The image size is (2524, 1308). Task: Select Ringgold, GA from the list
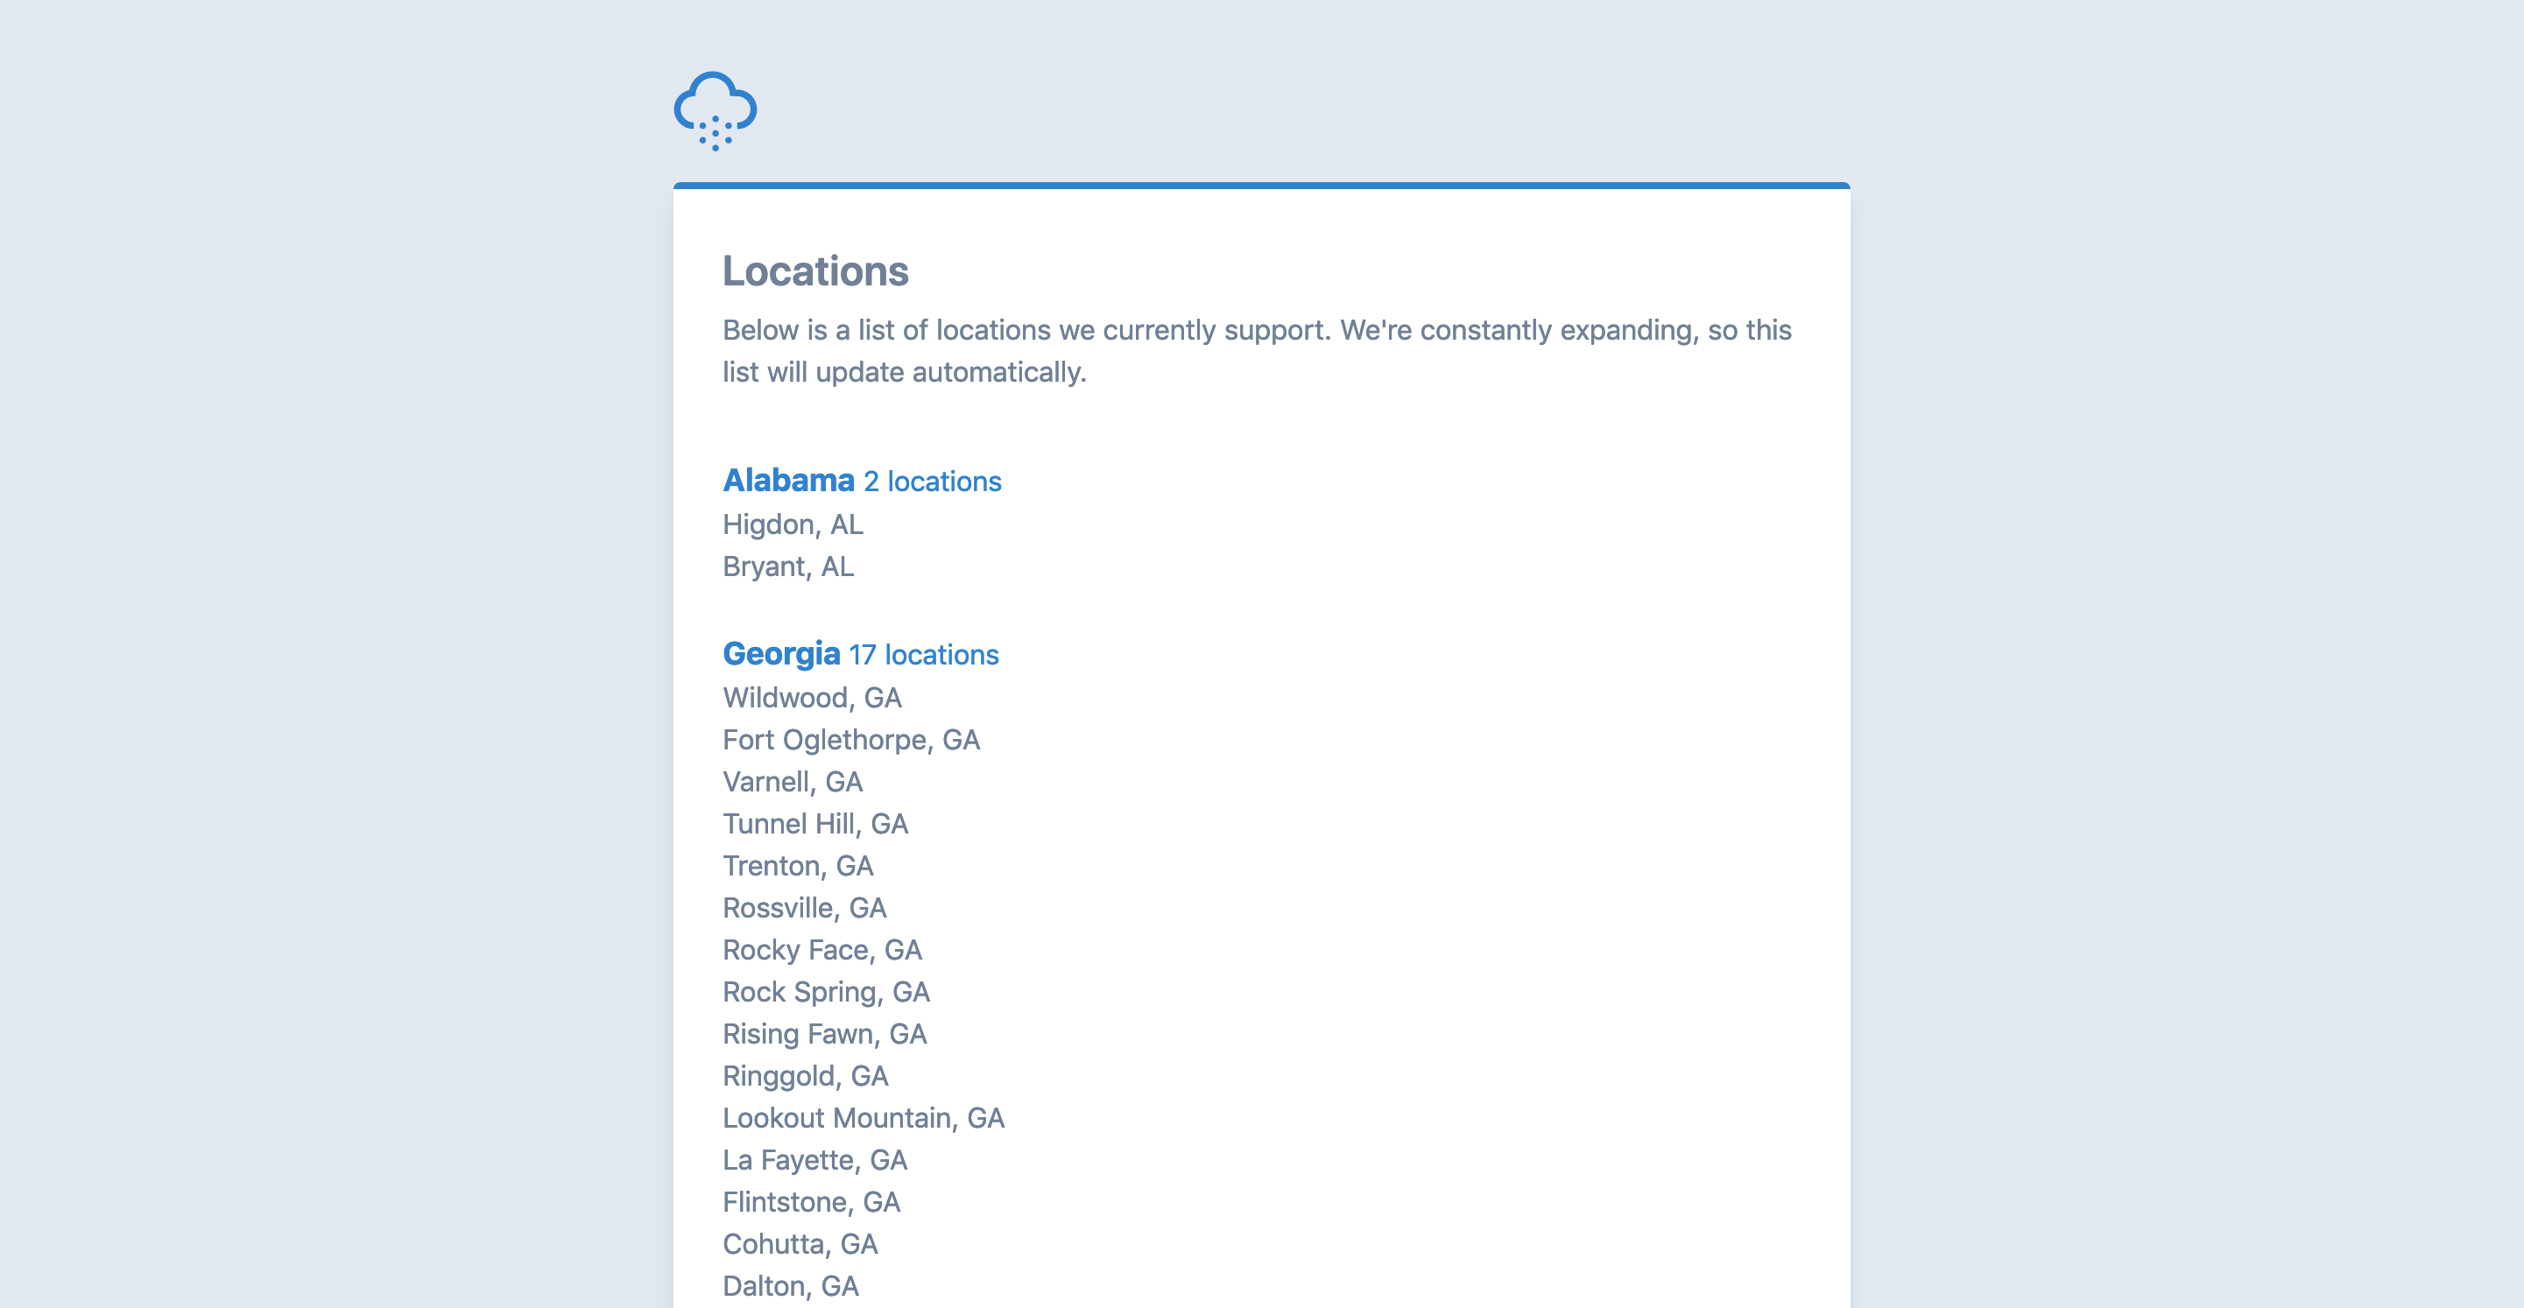[x=806, y=1076]
